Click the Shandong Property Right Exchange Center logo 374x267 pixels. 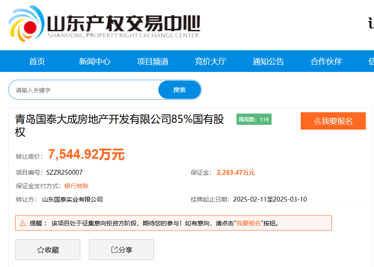[x=104, y=23]
